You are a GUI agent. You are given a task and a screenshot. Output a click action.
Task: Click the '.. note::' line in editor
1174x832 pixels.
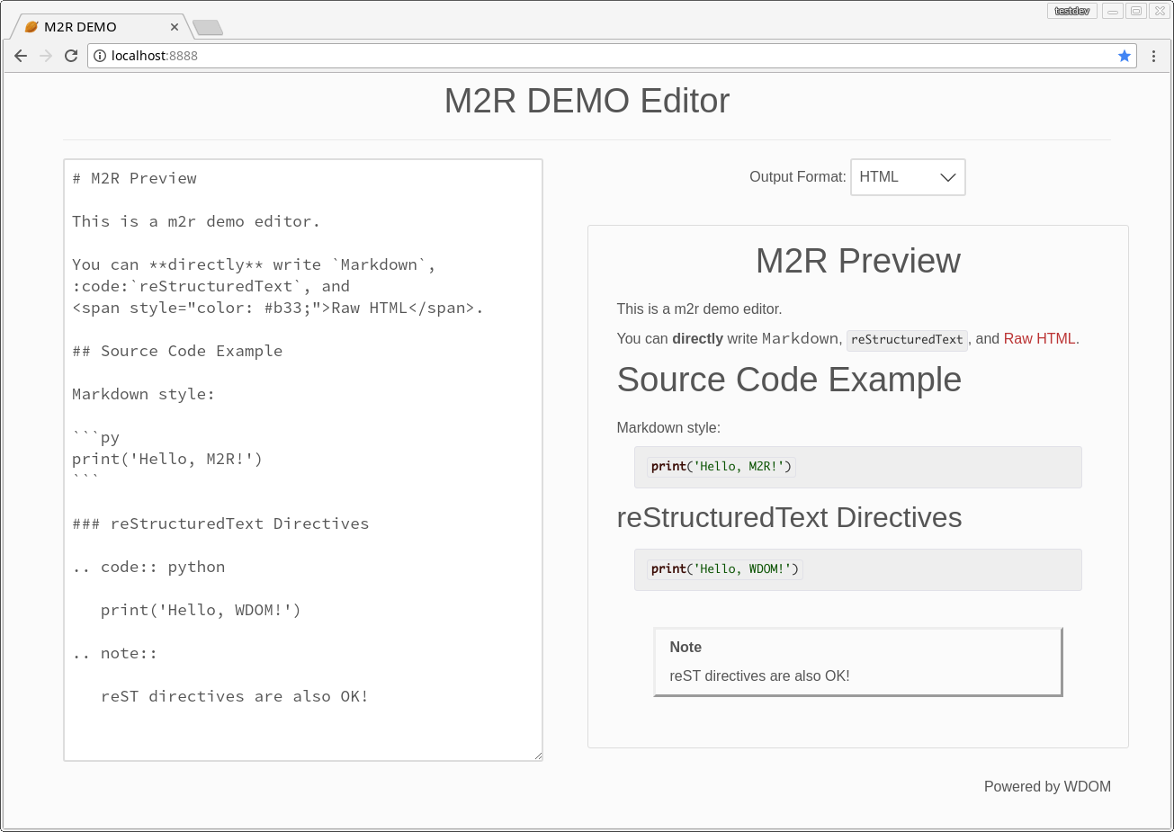point(115,653)
